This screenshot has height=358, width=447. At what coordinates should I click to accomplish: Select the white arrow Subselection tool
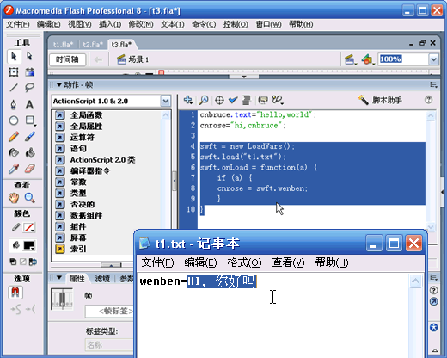29,56
